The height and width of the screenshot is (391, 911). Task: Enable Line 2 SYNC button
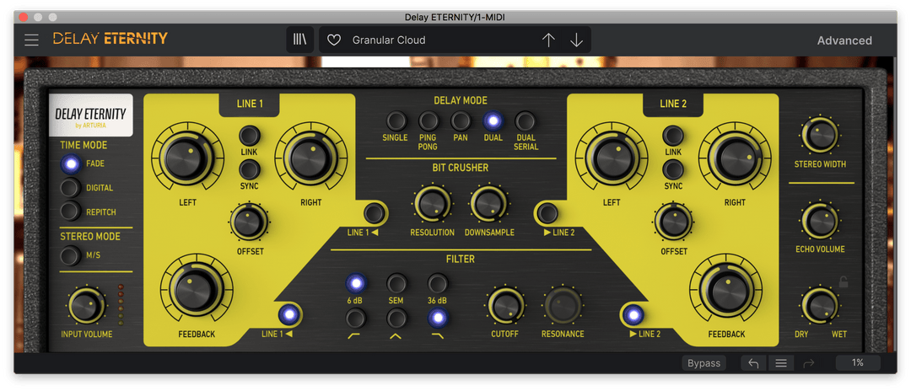pos(673,169)
